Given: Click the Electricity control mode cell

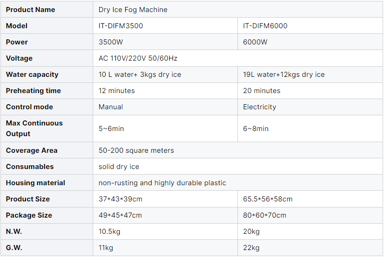Looking at the screenshot, I should (260, 107).
